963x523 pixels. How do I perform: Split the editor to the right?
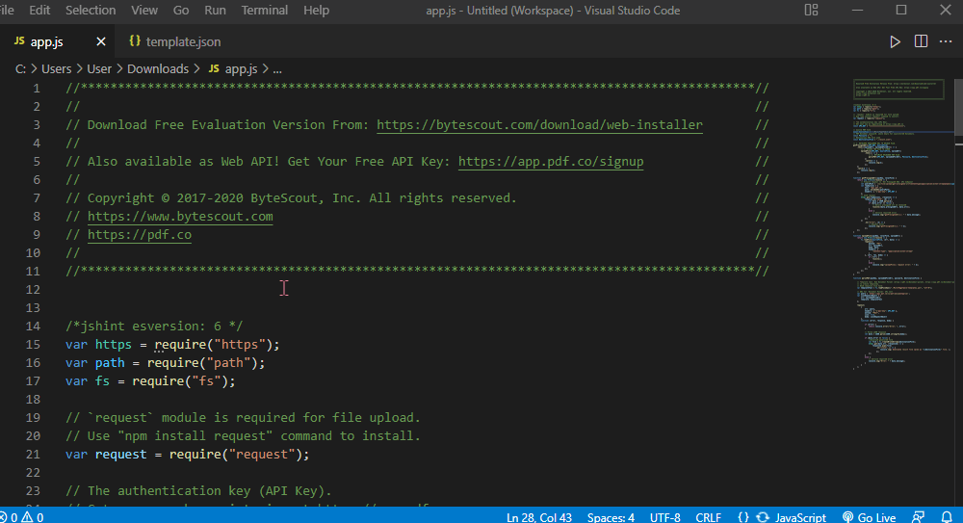point(921,41)
